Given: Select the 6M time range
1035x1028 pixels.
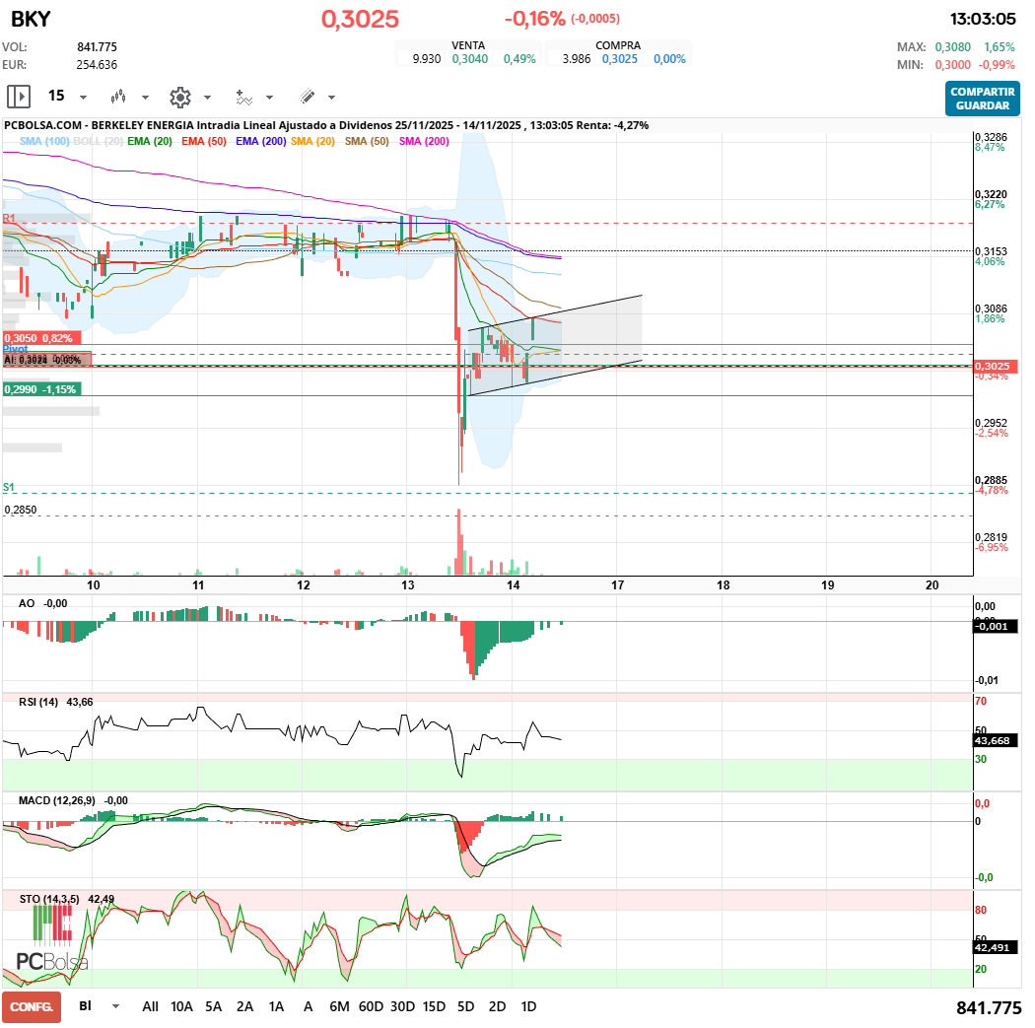Looking at the screenshot, I should [x=339, y=1006].
